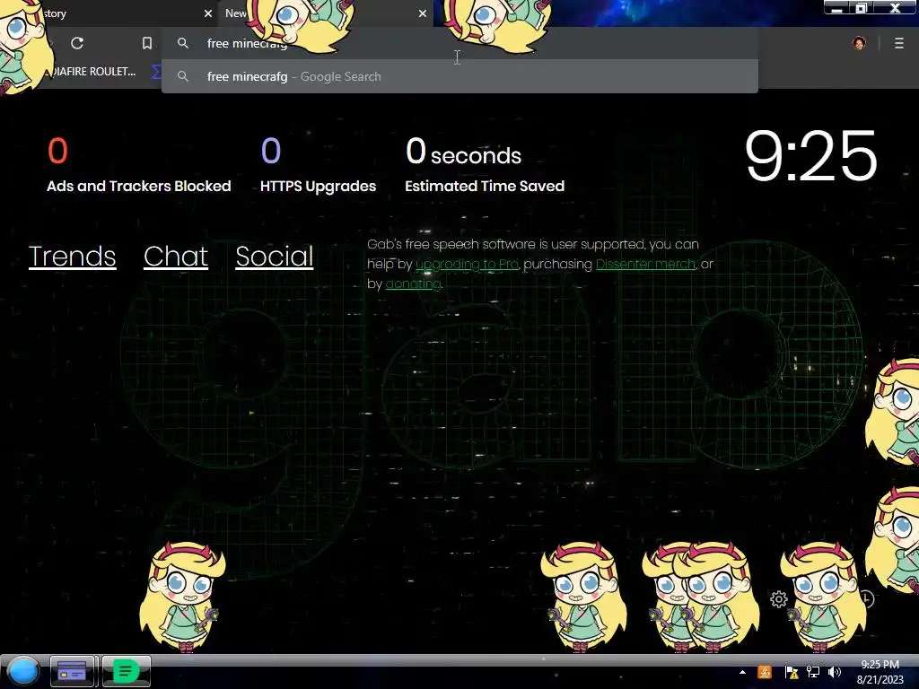The width and height of the screenshot is (919, 689).
Task: Close the History tab
Action: (x=208, y=13)
